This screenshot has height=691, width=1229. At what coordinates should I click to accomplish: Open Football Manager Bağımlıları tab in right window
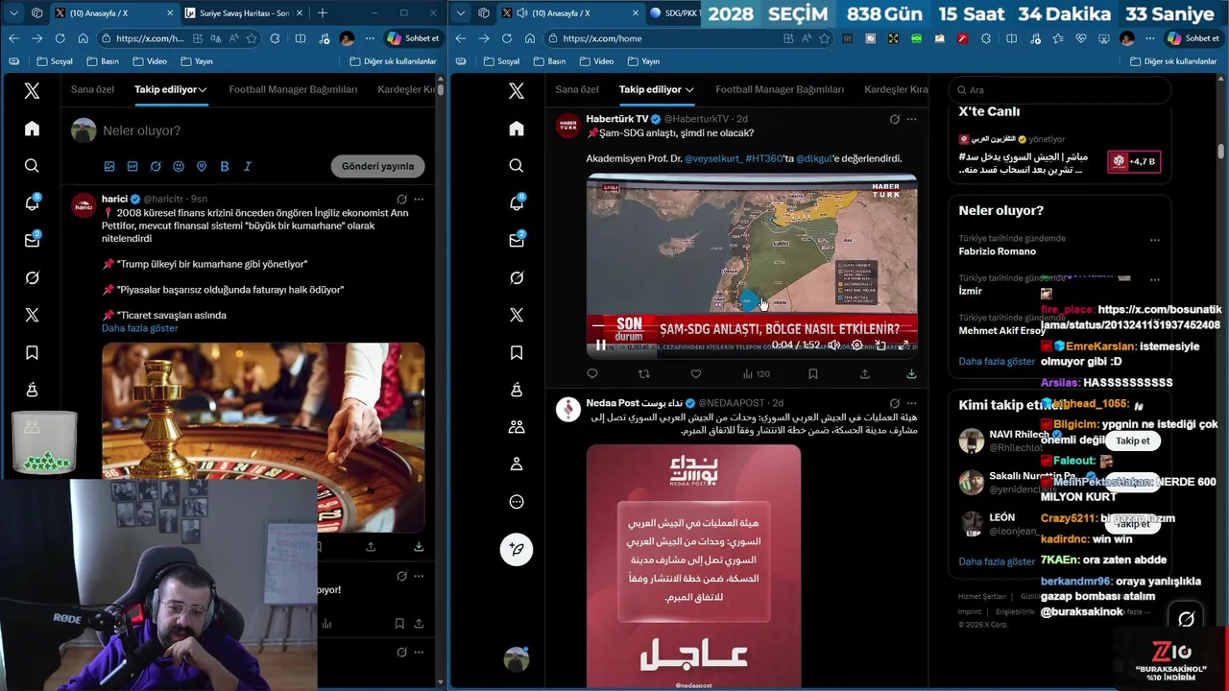[780, 89]
